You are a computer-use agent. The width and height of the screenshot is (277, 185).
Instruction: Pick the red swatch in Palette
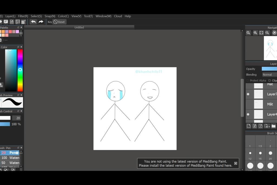tap(10, 32)
